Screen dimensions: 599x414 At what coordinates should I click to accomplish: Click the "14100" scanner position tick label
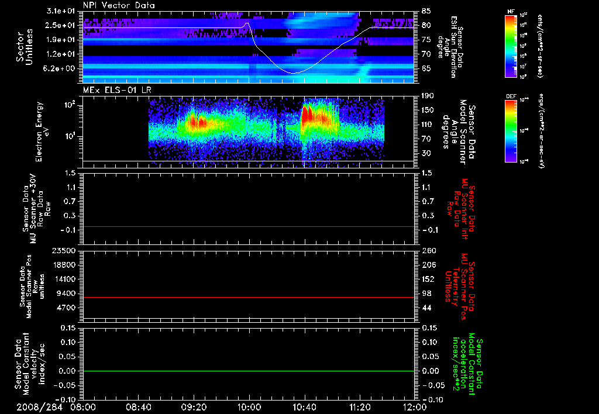point(63,279)
